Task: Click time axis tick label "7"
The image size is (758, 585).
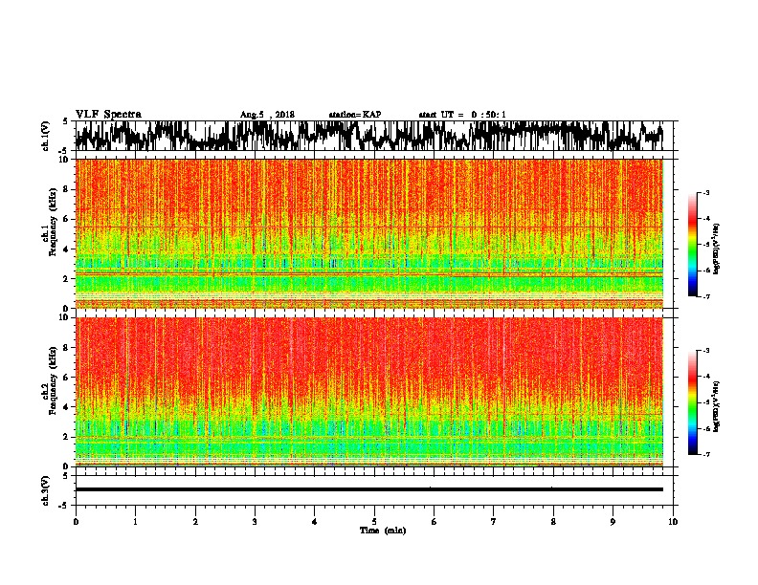Action: pyautogui.click(x=494, y=522)
